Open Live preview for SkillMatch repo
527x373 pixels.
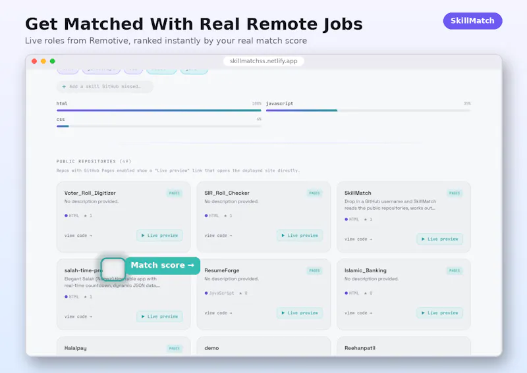tap(439, 239)
